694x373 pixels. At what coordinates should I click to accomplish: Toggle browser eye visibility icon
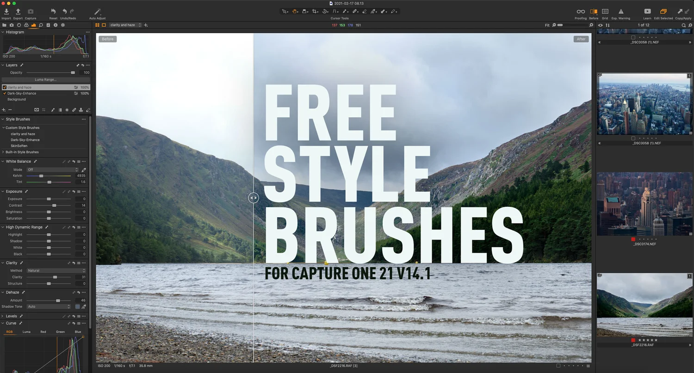click(601, 25)
